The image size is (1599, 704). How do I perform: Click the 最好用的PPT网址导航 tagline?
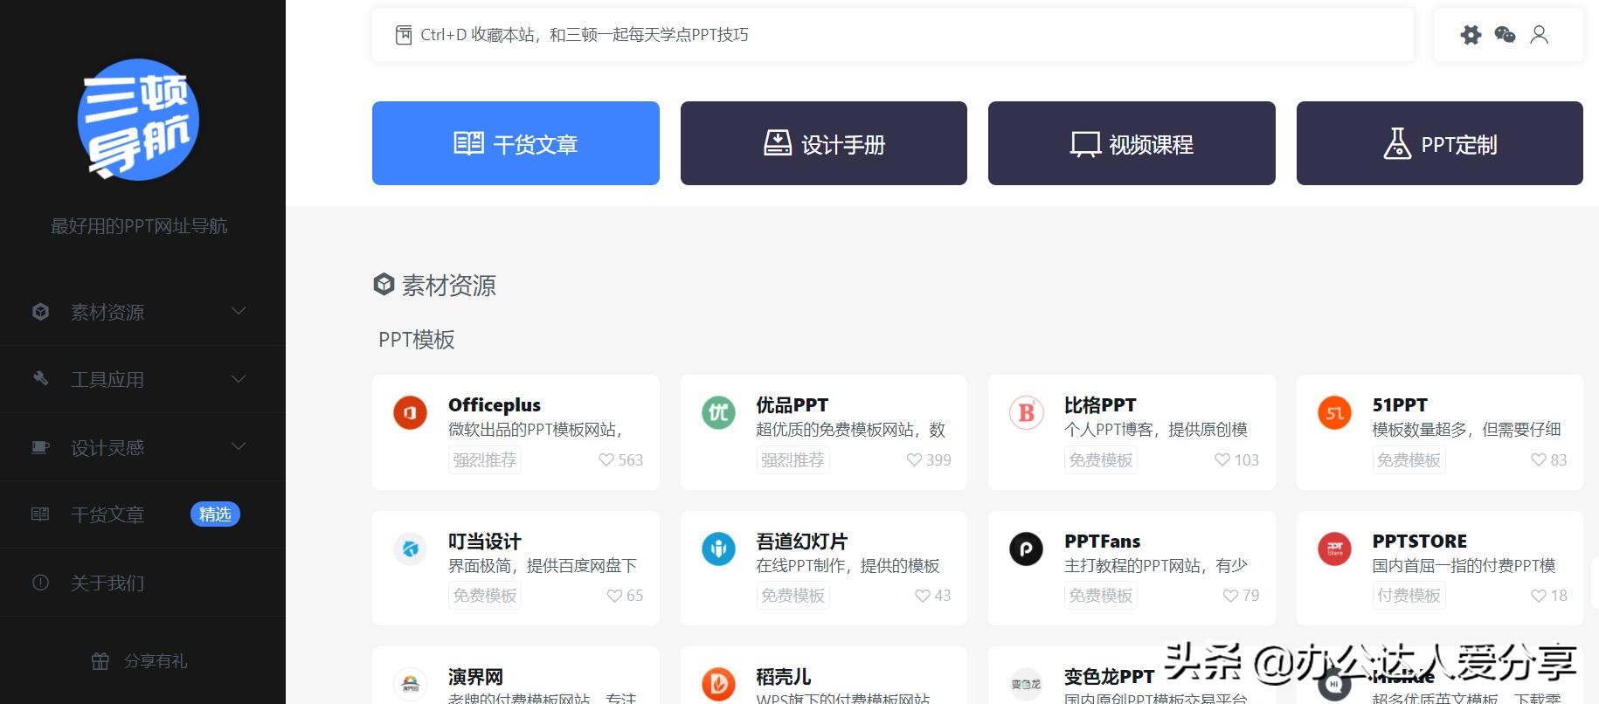(x=139, y=226)
